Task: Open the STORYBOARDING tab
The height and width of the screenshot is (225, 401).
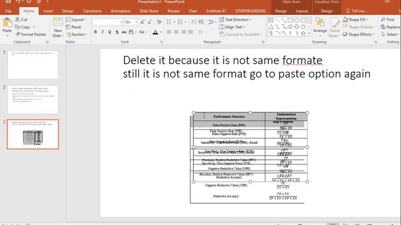Action: 251,11
